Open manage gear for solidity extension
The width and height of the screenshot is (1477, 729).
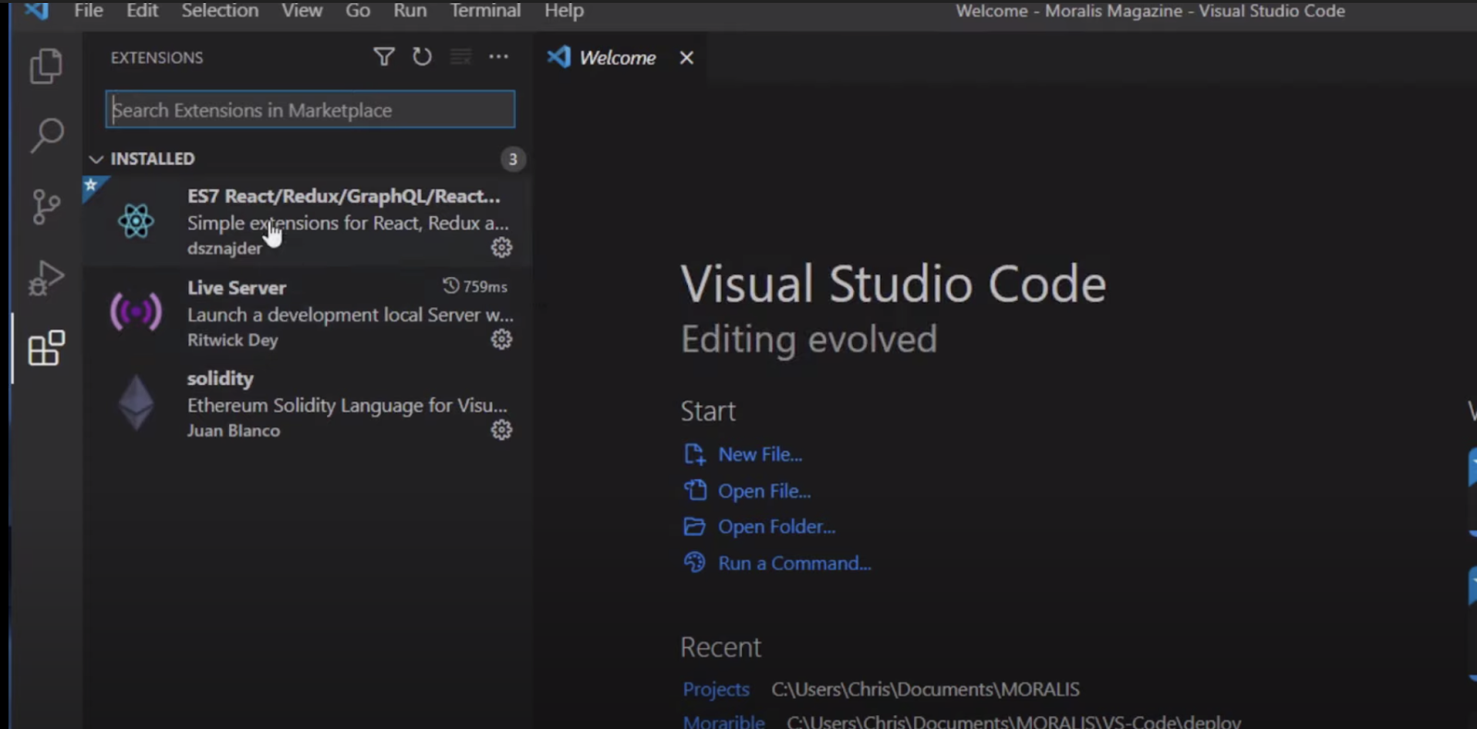tap(501, 430)
